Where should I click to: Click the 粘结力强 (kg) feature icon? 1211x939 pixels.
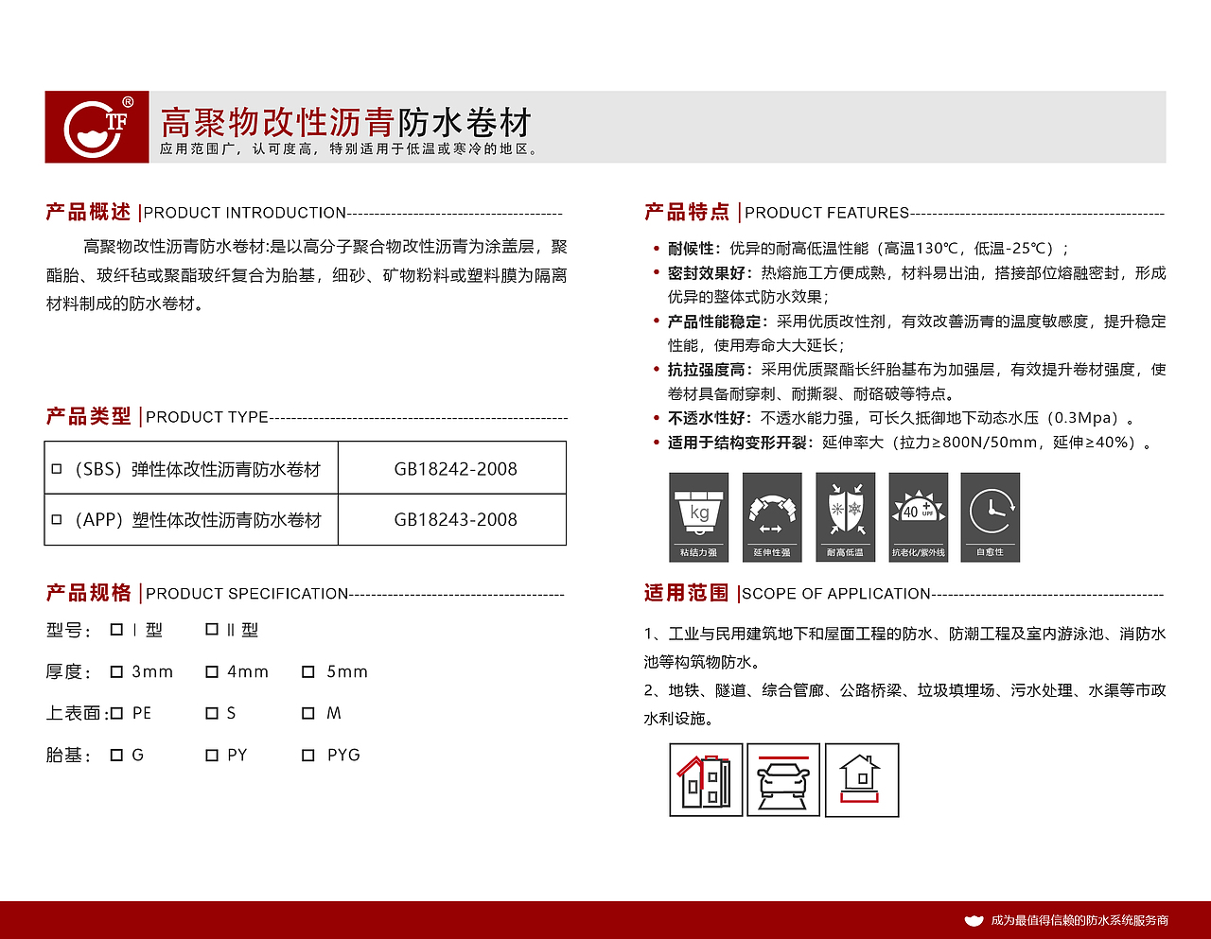tap(701, 516)
